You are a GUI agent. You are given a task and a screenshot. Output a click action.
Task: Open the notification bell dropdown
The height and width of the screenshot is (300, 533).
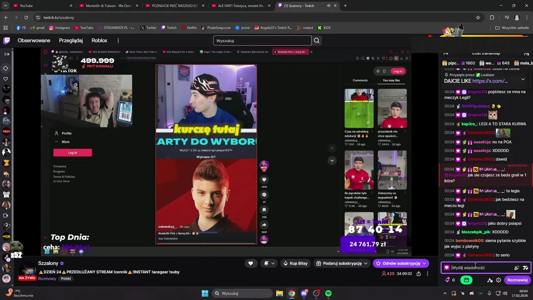click(x=269, y=263)
